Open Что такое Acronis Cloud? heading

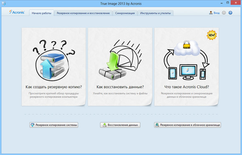coord(187,87)
